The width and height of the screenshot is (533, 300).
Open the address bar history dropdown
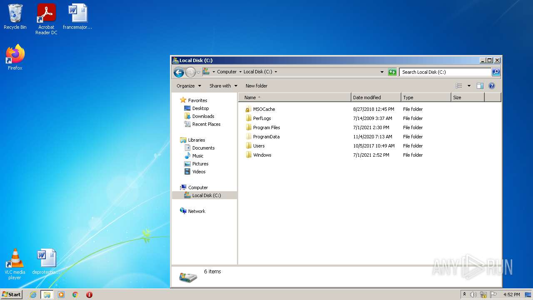pyautogui.click(x=382, y=72)
